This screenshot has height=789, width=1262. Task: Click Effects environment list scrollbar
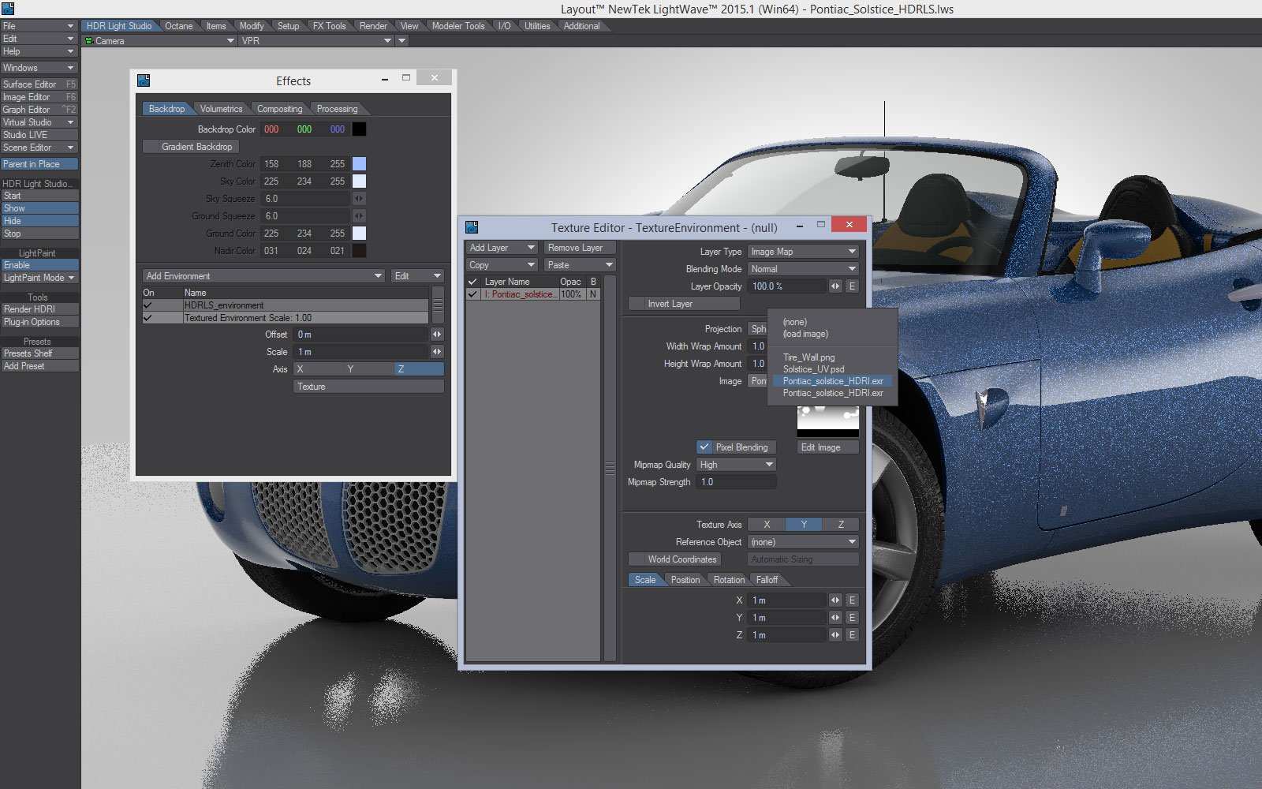point(438,305)
